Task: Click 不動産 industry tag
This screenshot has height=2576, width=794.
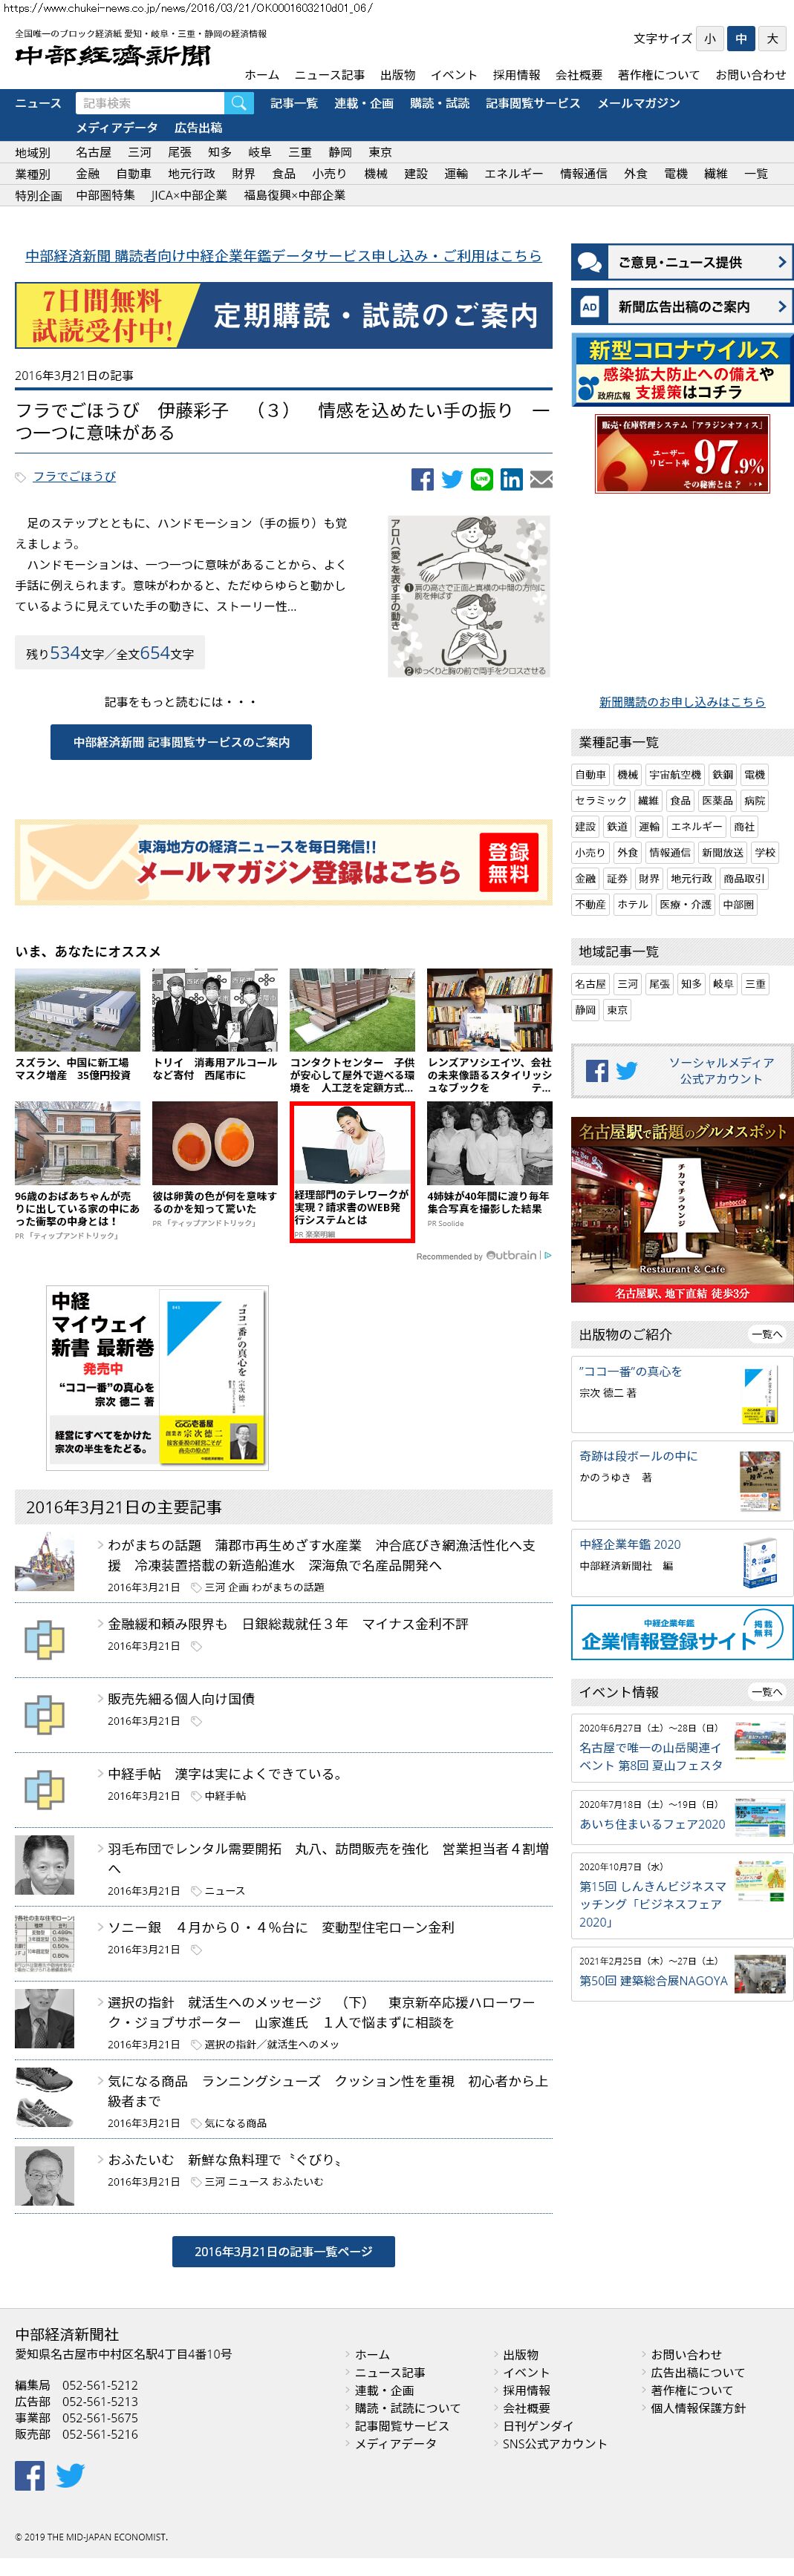Action: [x=590, y=905]
